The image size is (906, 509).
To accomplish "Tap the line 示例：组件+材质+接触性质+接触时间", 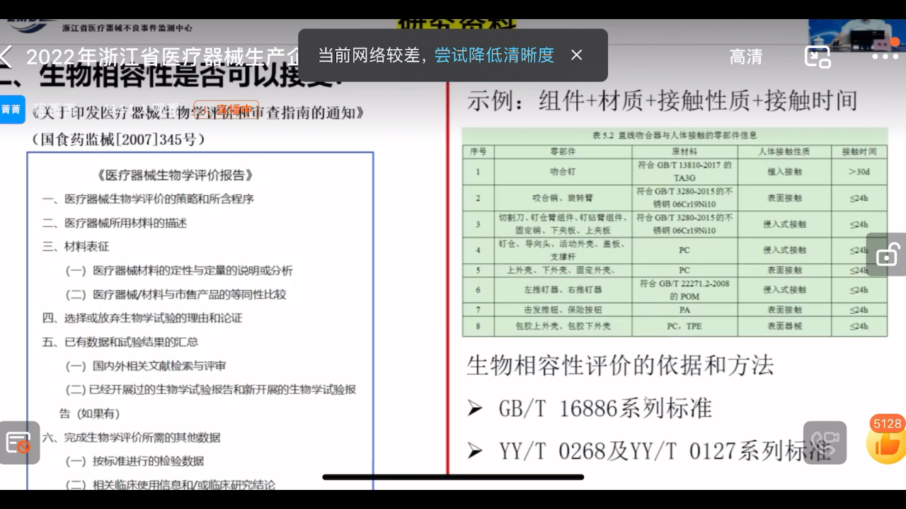I will 662,100.
